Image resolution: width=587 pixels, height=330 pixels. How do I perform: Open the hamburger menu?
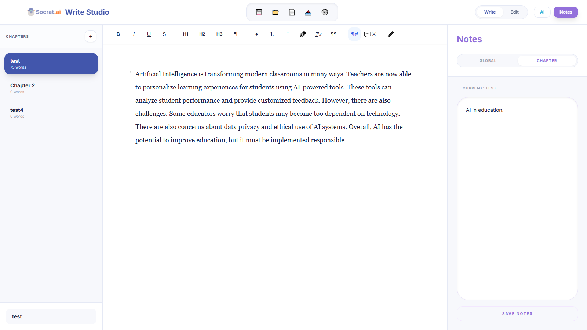(x=15, y=12)
